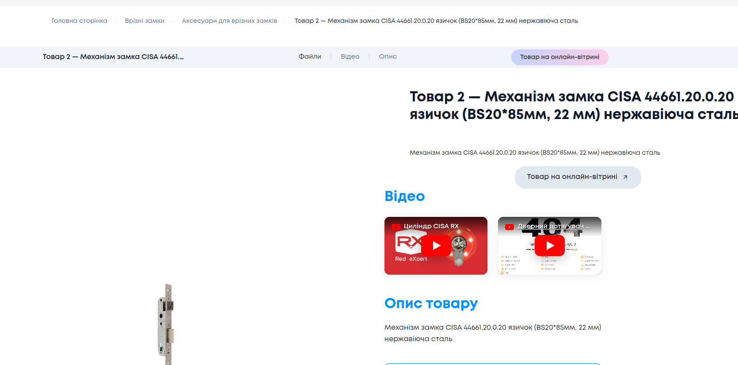
Task: Open the Циліндр CISA RX video title
Action: point(431,226)
